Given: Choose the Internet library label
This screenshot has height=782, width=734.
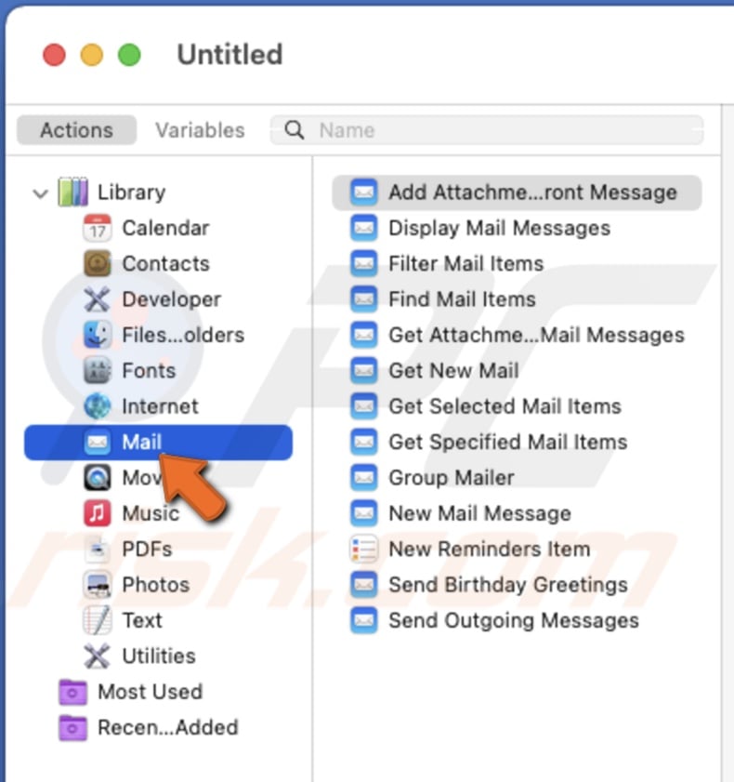Looking at the screenshot, I should [x=160, y=406].
